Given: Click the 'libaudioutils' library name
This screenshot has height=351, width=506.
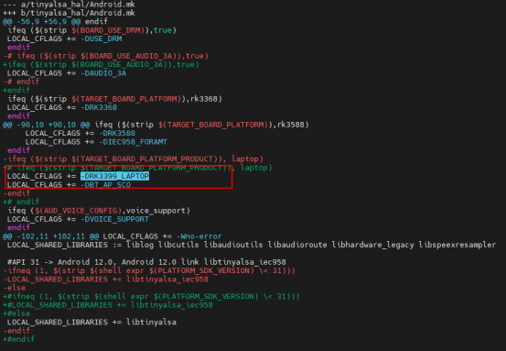Looking at the screenshot, I should coord(233,245).
